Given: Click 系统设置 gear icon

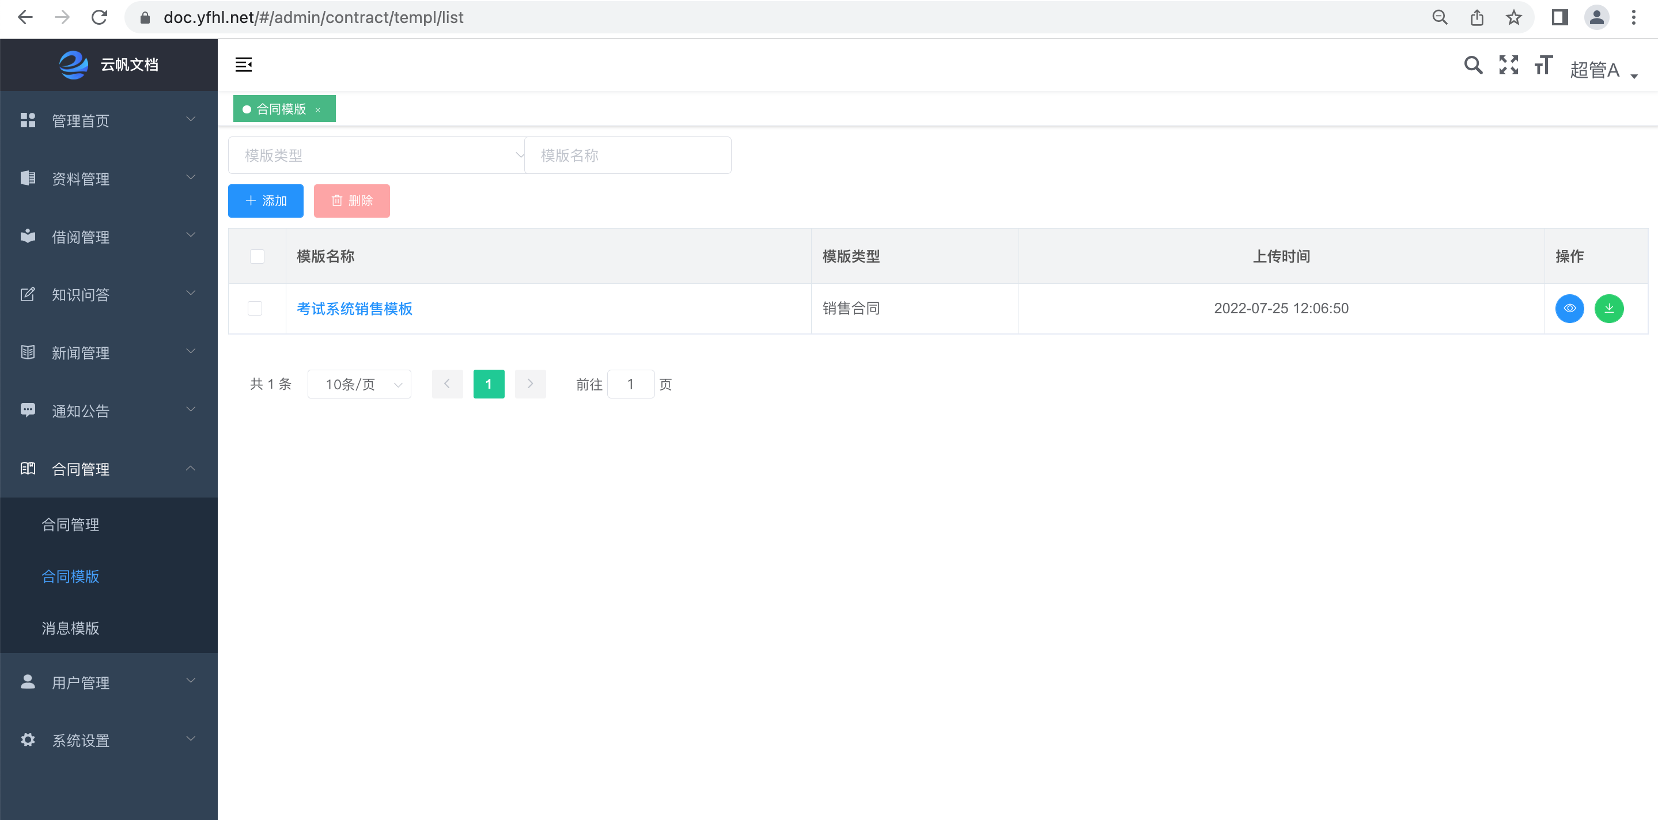Looking at the screenshot, I should tap(28, 739).
